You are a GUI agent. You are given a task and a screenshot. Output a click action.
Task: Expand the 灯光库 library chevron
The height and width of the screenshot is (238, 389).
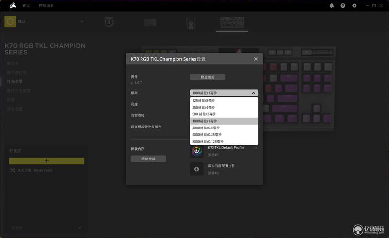80,228
